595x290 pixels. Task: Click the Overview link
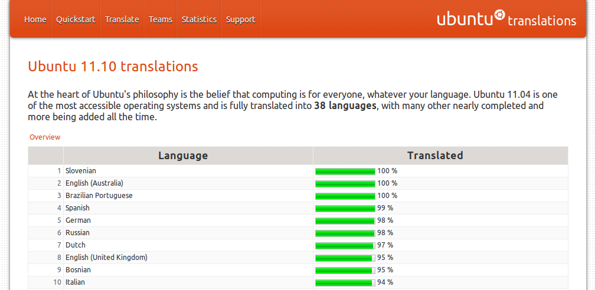point(45,137)
